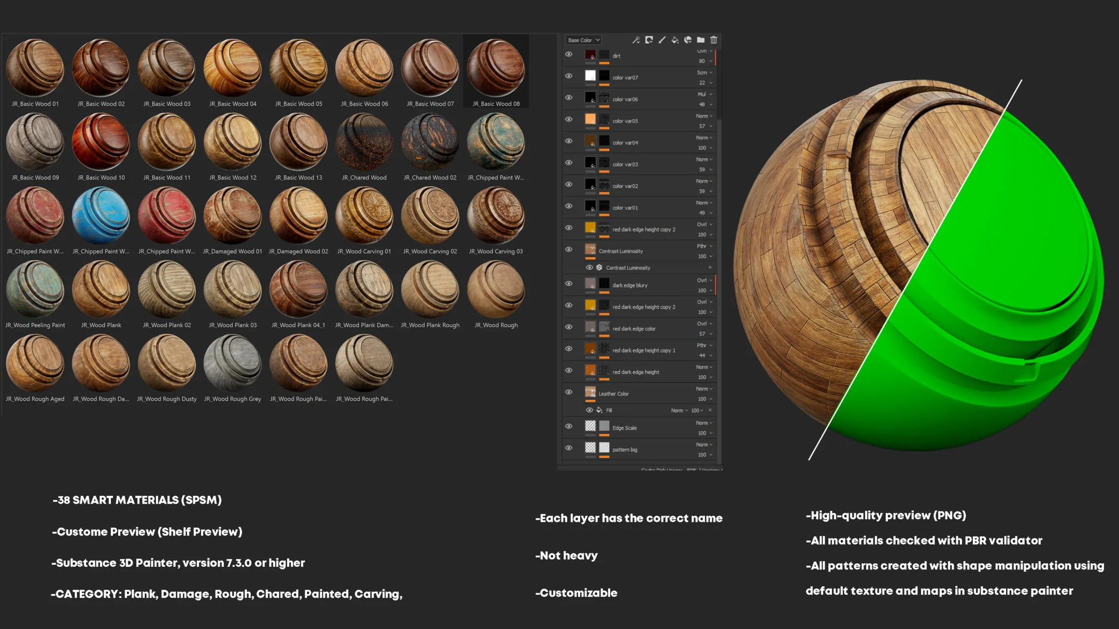Viewport: 1119px width, 629px height.
Task: Click the delete/trash layer icon
Action: (713, 39)
